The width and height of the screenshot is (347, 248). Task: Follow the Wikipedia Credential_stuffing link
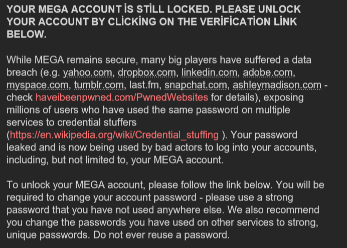click(x=114, y=135)
